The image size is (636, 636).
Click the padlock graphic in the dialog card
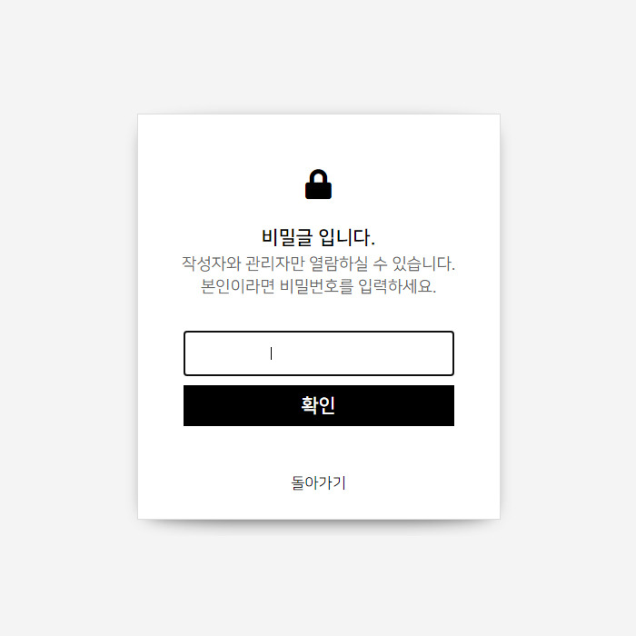click(318, 184)
